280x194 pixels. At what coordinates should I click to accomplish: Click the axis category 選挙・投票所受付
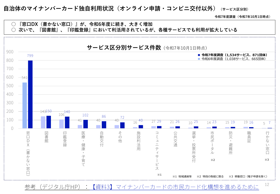click(194, 147)
